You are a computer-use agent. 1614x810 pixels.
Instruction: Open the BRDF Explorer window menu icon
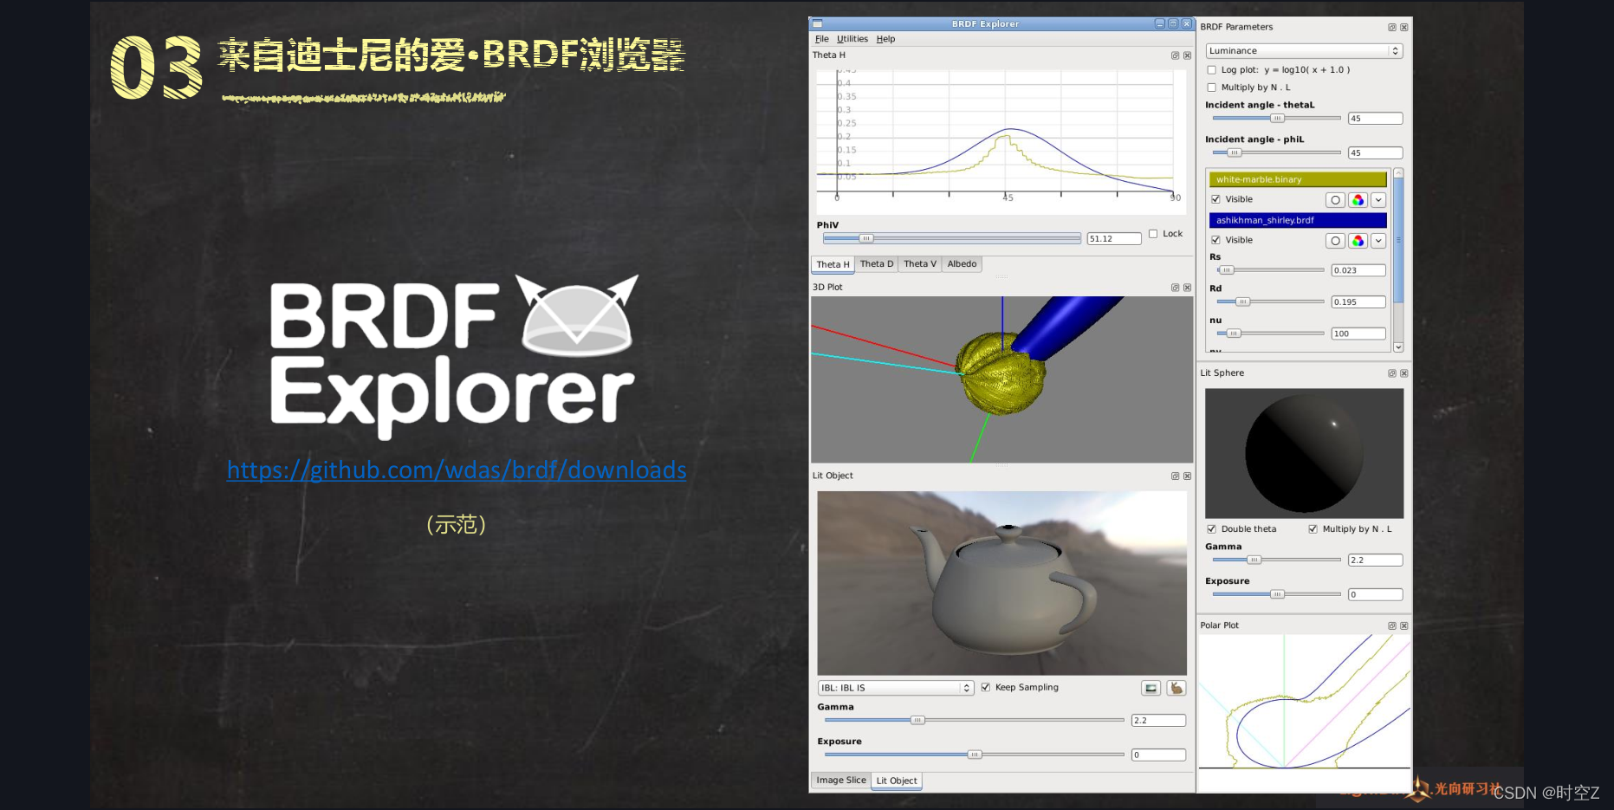pos(817,24)
